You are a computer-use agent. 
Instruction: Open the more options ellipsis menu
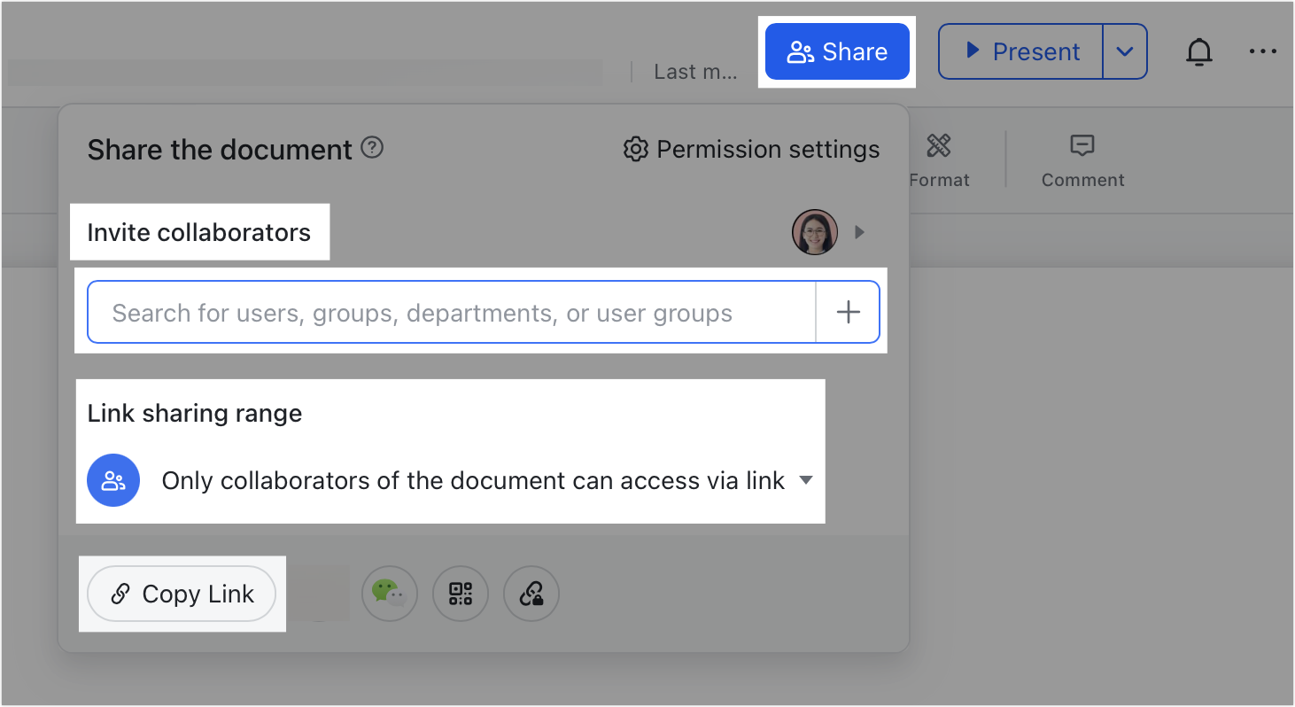pos(1262,52)
